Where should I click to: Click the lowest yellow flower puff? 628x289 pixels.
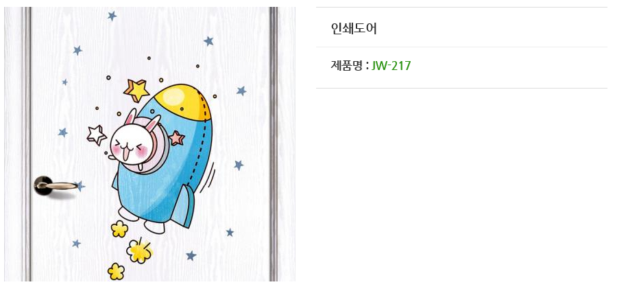click(116, 271)
